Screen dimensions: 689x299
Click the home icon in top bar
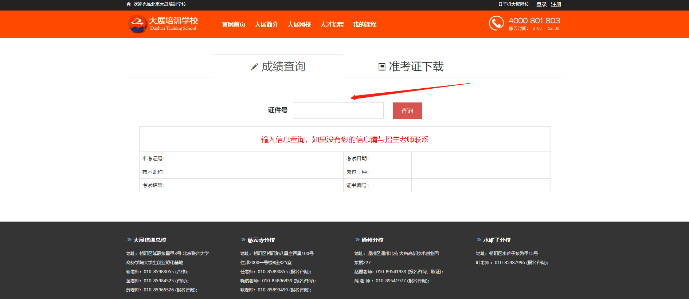pos(129,4)
